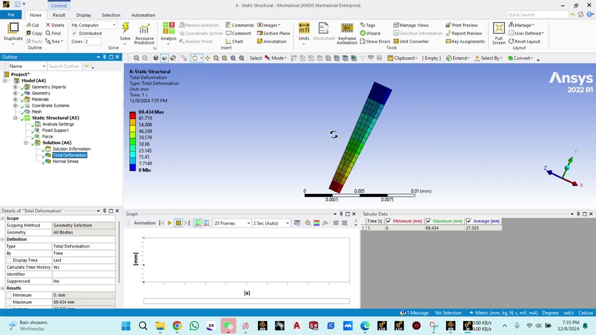The height and width of the screenshot is (335, 596).
Task: Open Report Preview
Action: tap(463, 33)
